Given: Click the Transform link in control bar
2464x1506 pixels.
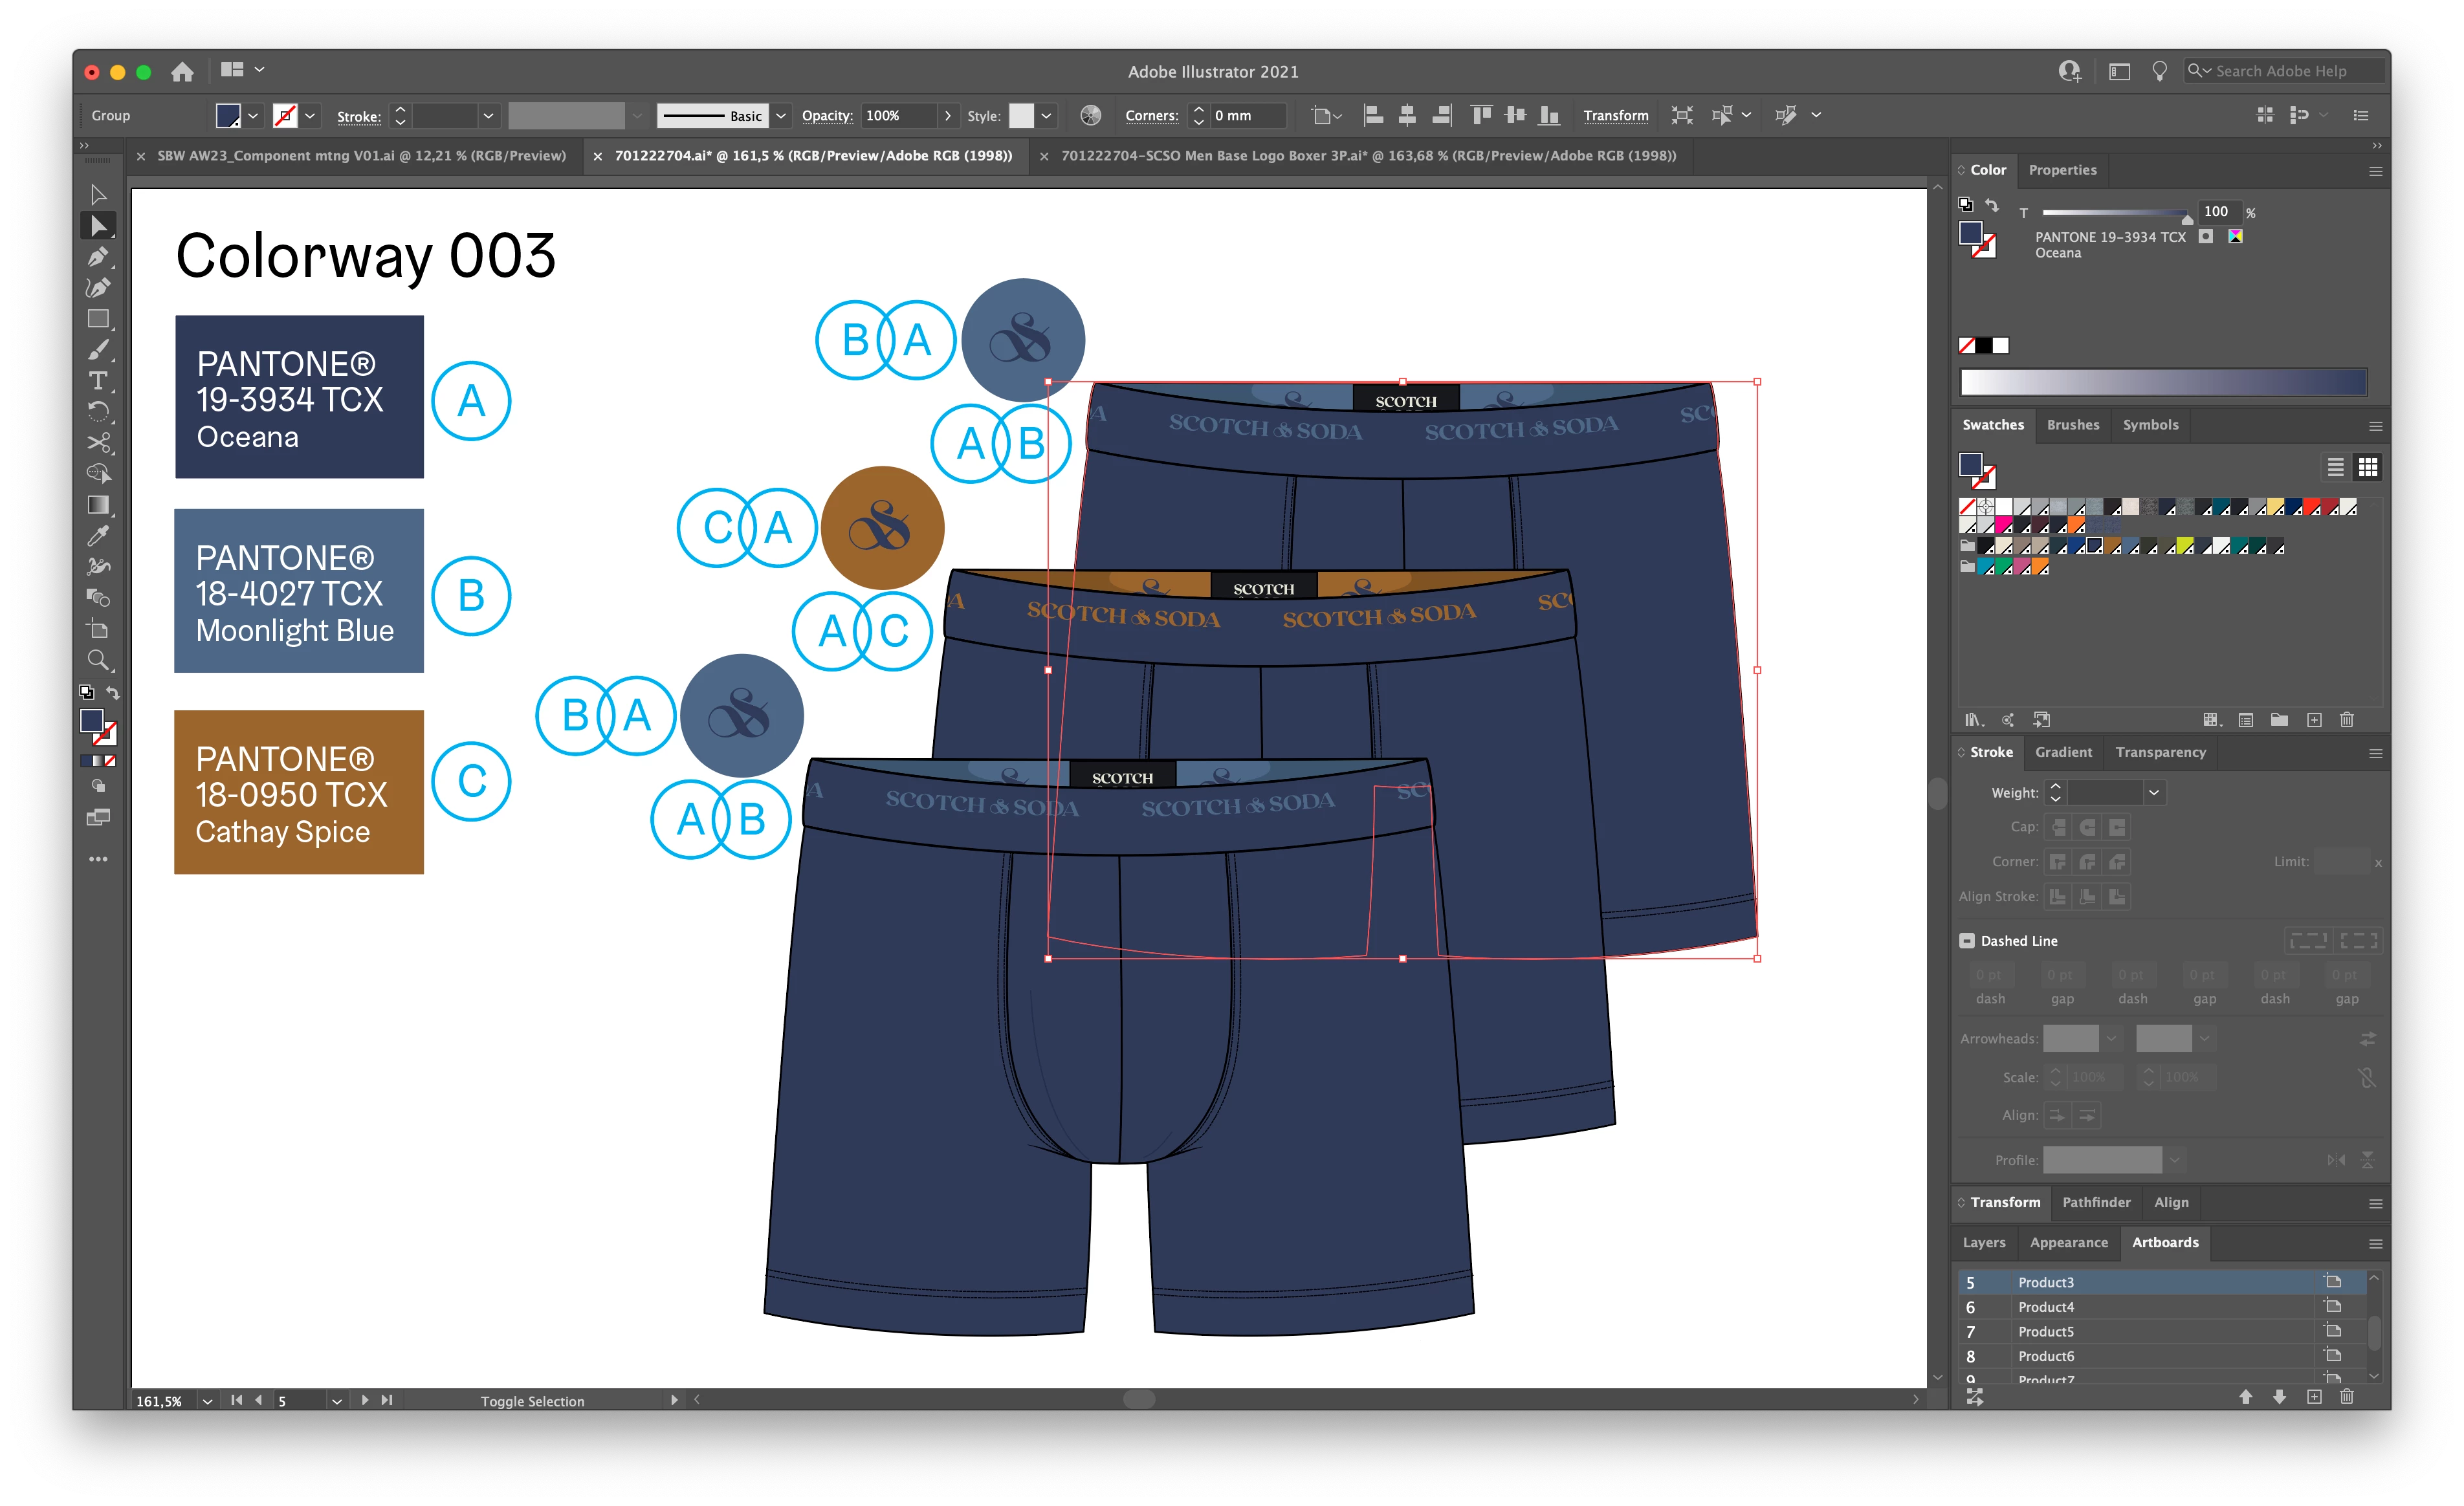Looking at the screenshot, I should pyautogui.click(x=1615, y=116).
